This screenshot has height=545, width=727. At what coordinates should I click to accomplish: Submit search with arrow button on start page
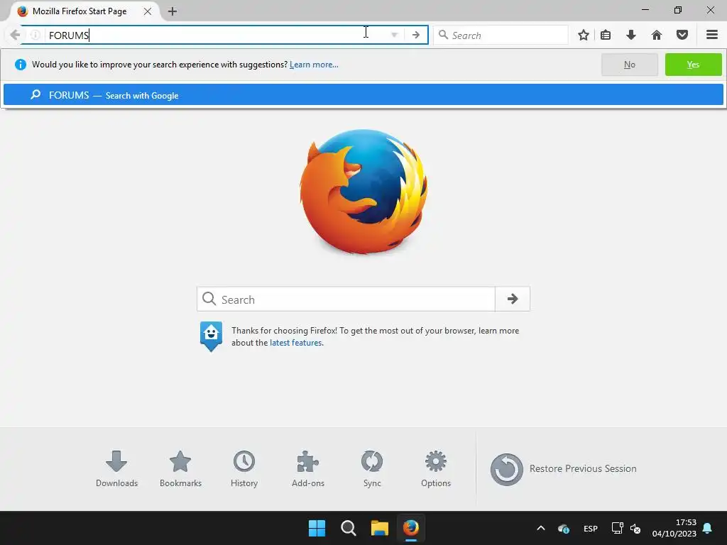513,299
